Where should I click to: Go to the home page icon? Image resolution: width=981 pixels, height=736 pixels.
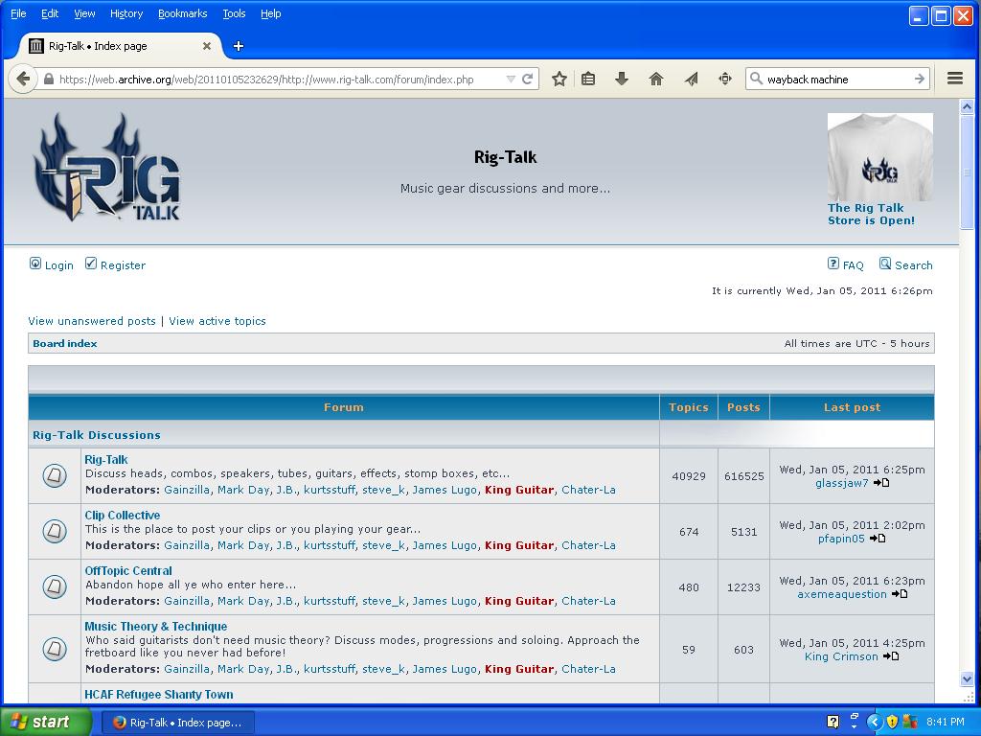(655, 79)
